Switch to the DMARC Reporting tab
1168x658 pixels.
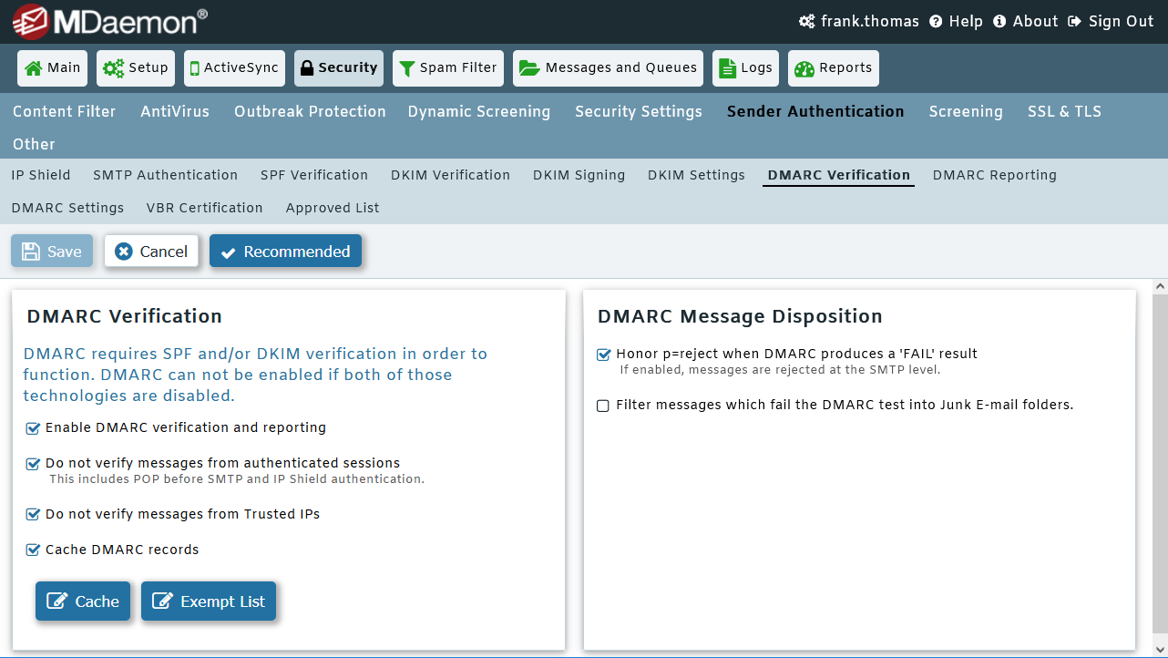[994, 175]
